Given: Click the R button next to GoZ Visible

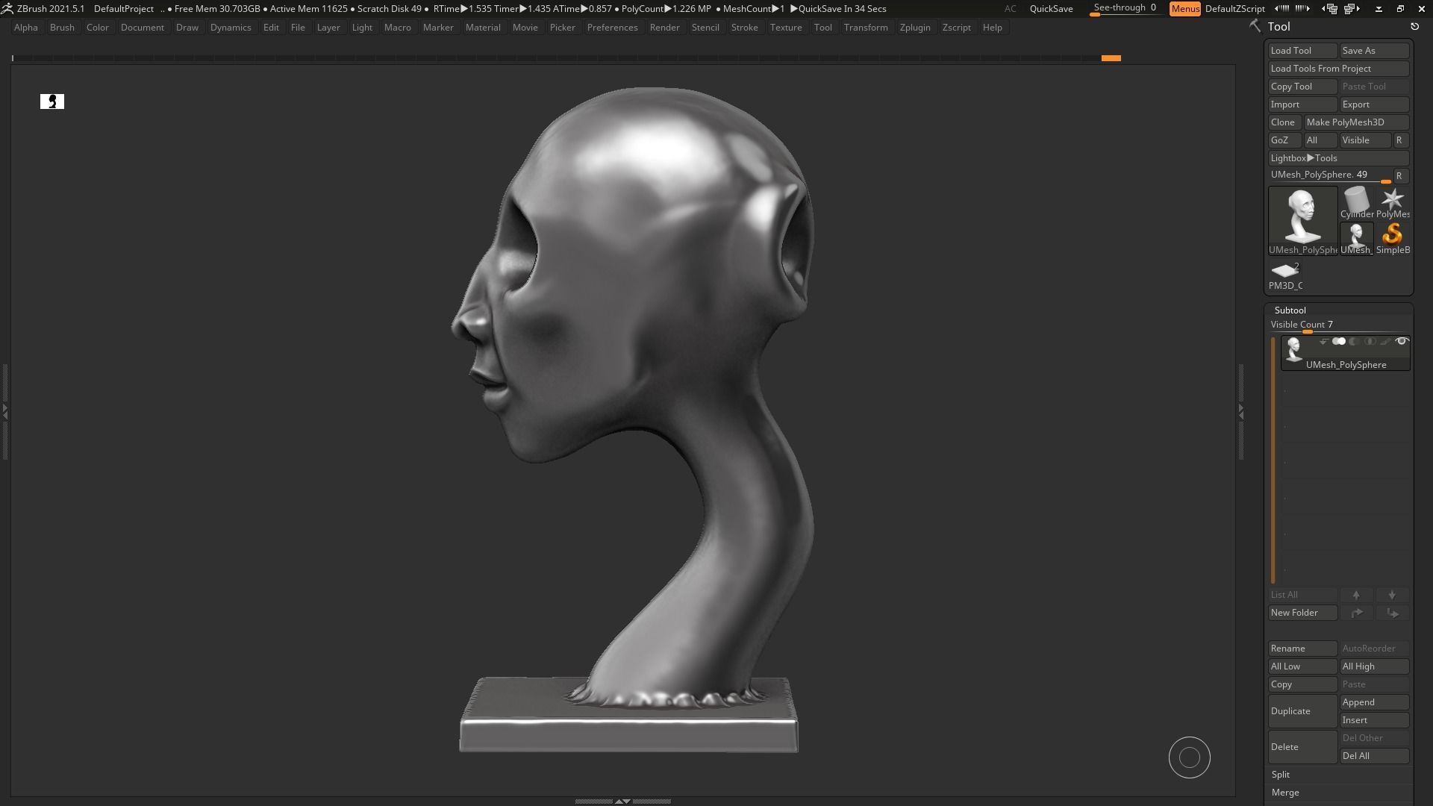Looking at the screenshot, I should tap(1400, 140).
